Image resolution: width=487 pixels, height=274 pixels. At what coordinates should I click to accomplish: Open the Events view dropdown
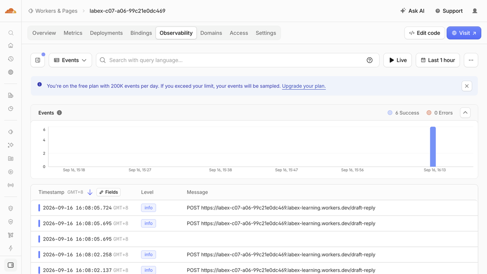[70, 60]
